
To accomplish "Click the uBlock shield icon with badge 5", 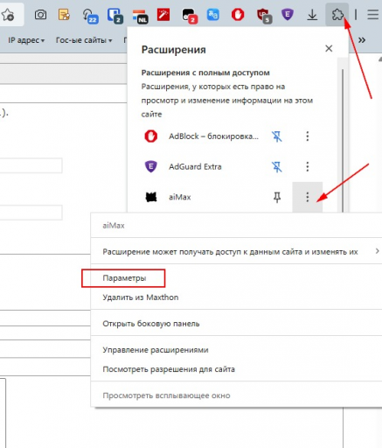I will click(x=264, y=15).
